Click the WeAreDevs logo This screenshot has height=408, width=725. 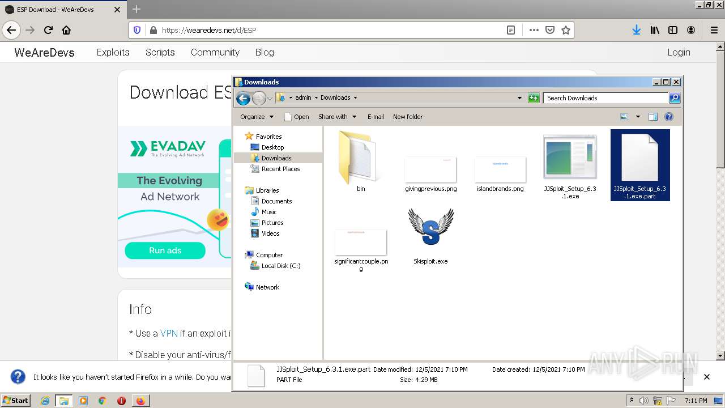pos(44,52)
